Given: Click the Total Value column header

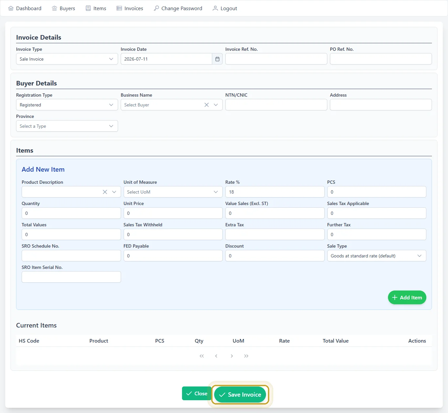Looking at the screenshot, I should pos(336,341).
